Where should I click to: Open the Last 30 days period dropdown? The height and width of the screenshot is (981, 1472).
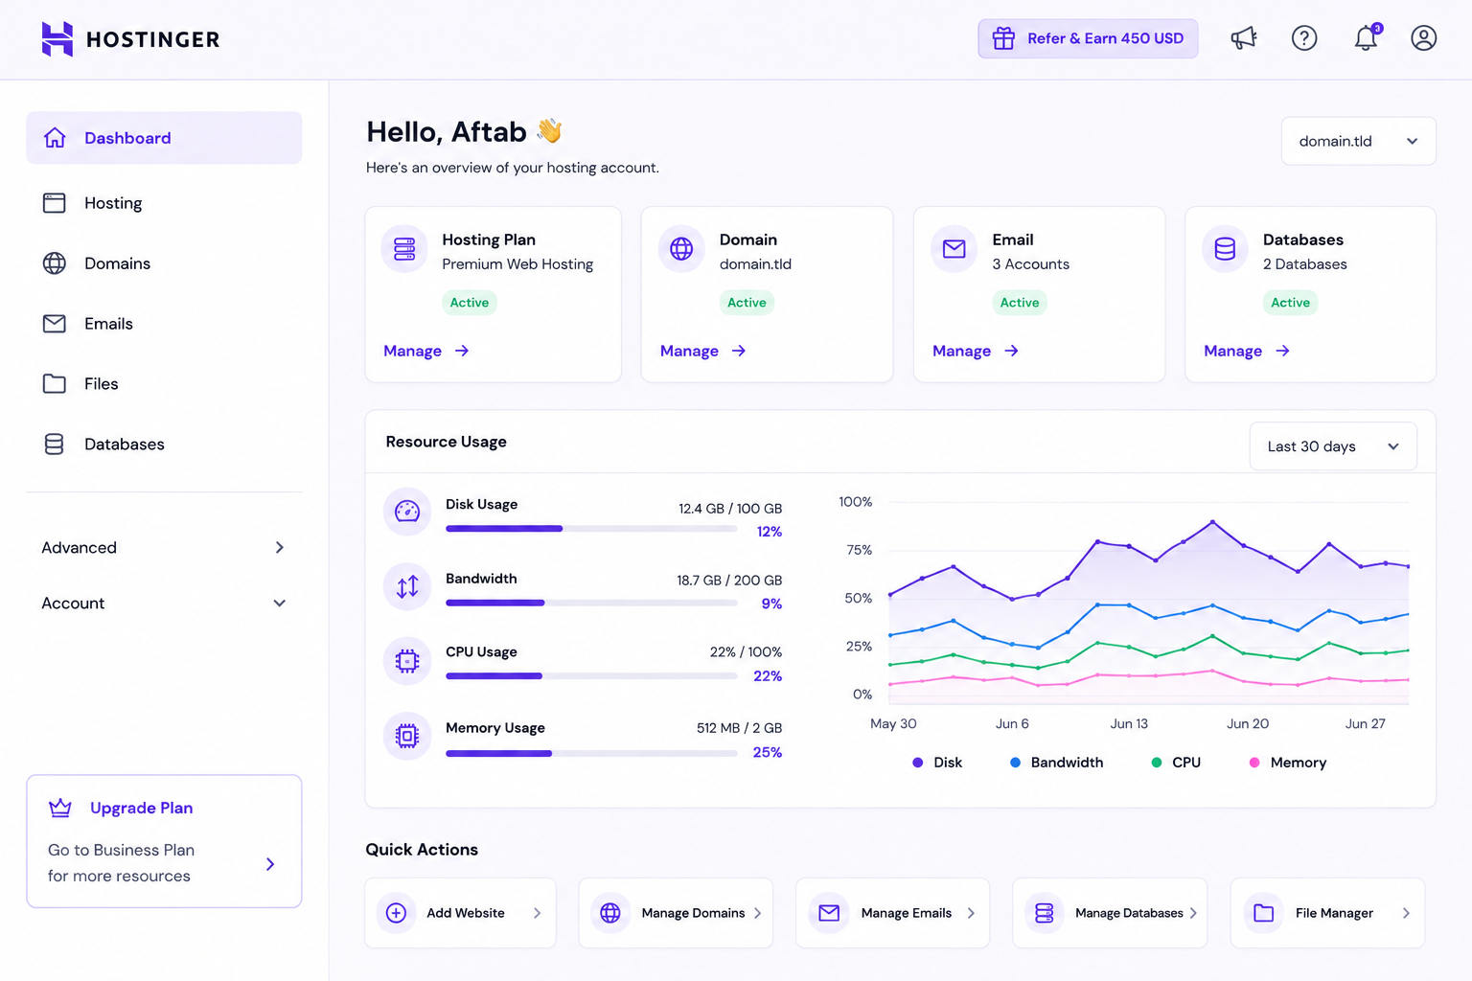1333,446
